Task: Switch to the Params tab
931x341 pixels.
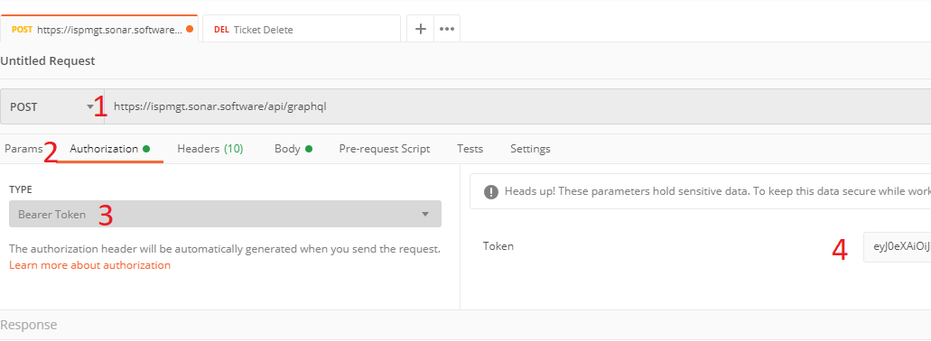Action: (23, 149)
